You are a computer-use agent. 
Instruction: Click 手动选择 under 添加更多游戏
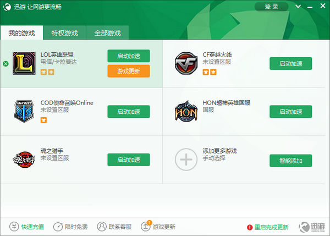pos(214,158)
